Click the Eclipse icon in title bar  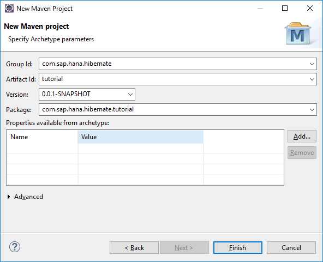click(9, 8)
